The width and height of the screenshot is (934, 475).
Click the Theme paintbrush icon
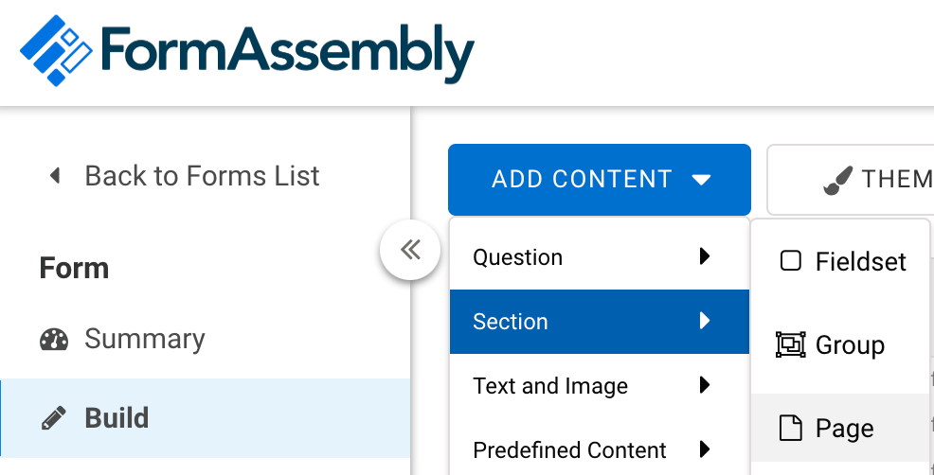(838, 180)
